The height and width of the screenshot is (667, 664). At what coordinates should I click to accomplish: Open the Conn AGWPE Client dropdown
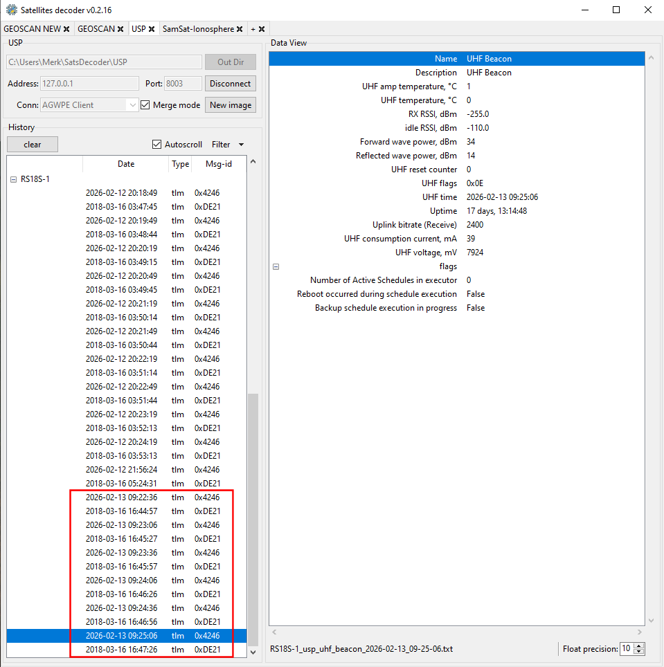click(132, 105)
